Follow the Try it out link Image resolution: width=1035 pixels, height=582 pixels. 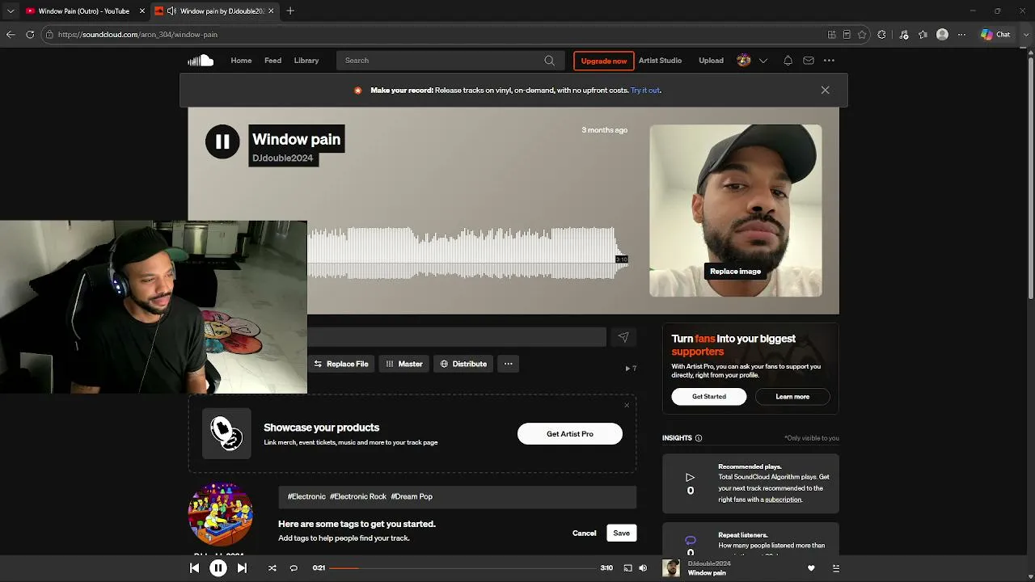(645, 91)
